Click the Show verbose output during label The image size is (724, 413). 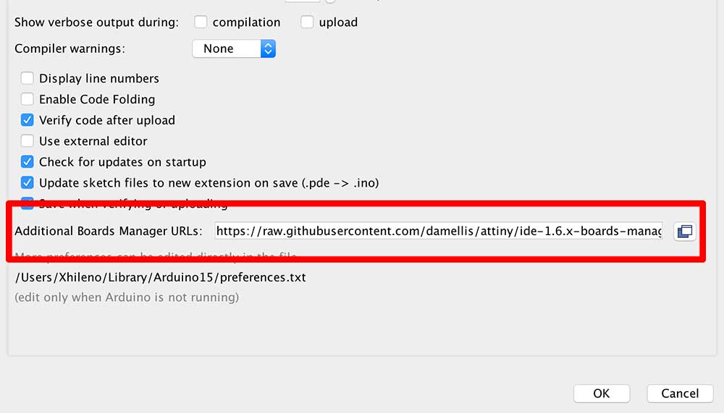[x=96, y=22]
